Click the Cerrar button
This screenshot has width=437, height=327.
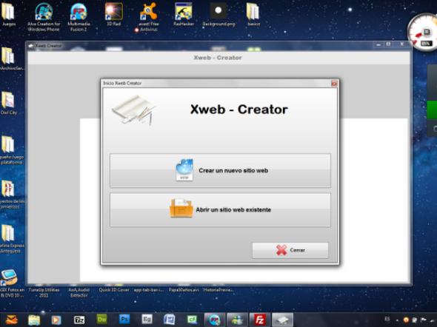pos(290,250)
